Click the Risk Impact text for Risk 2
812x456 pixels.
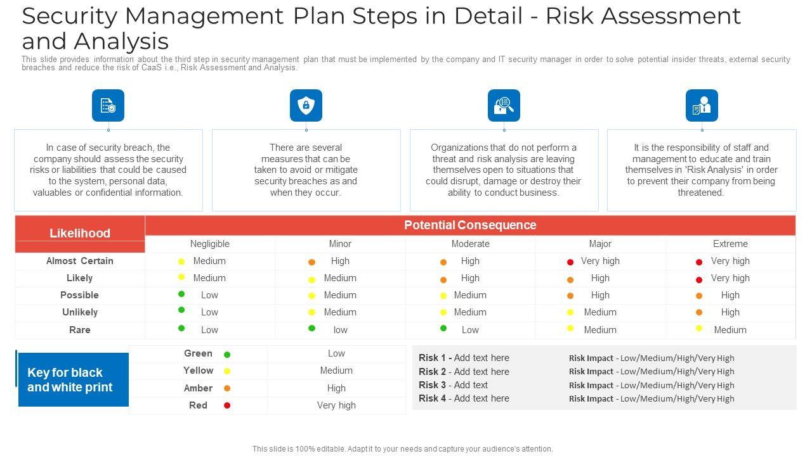tap(652, 372)
